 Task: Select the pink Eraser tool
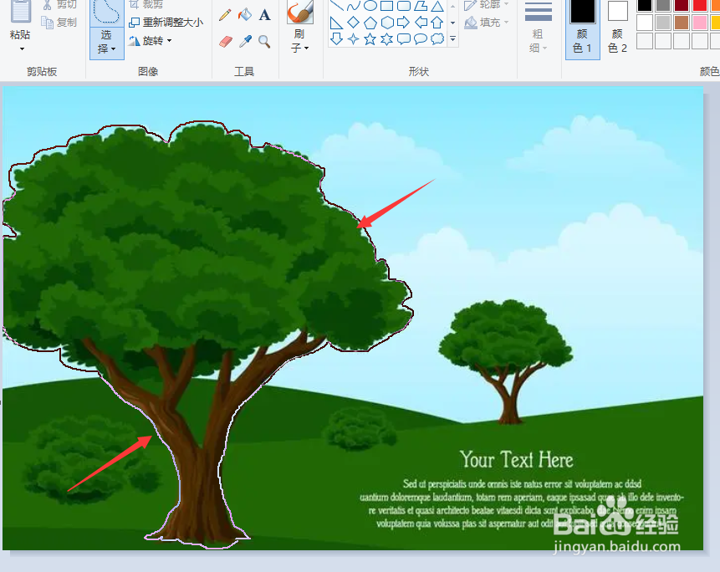click(x=226, y=42)
